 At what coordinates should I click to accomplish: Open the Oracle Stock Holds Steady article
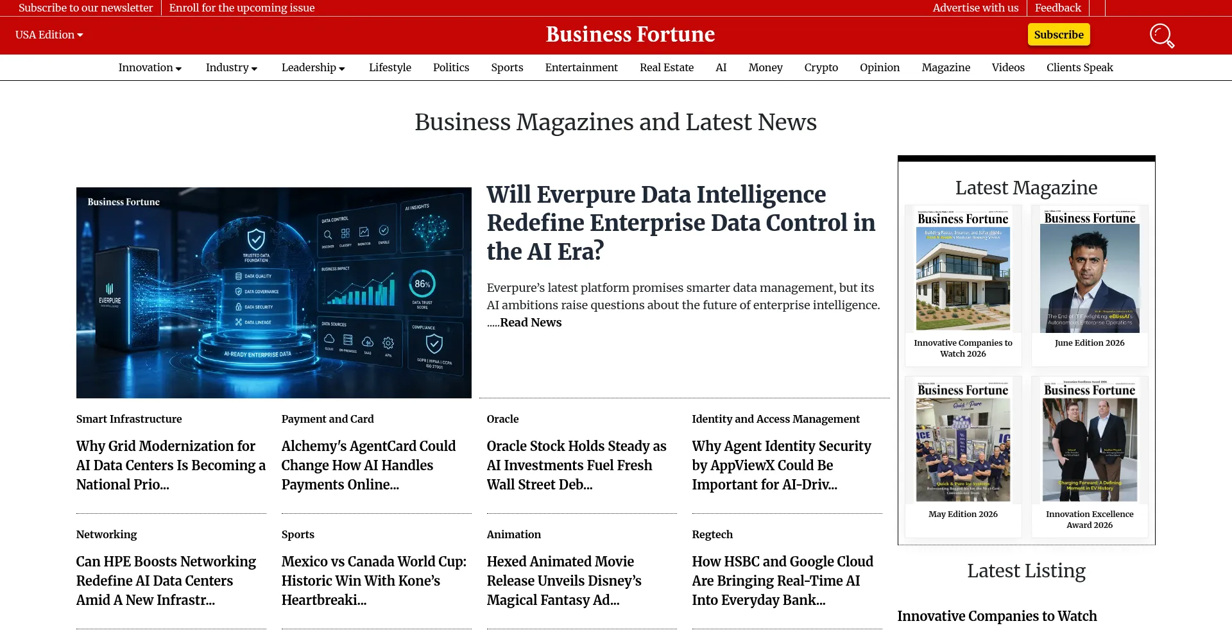click(576, 465)
